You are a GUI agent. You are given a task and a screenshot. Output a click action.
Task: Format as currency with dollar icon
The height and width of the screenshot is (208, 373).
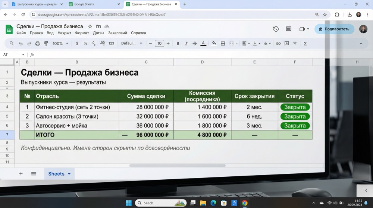[x=77, y=44]
